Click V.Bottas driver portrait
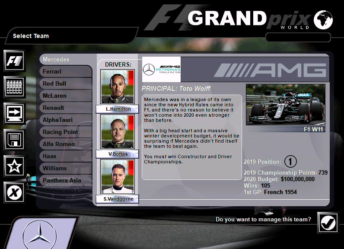Image resolution: width=344 pixels, height=249 pixels. tap(118, 131)
